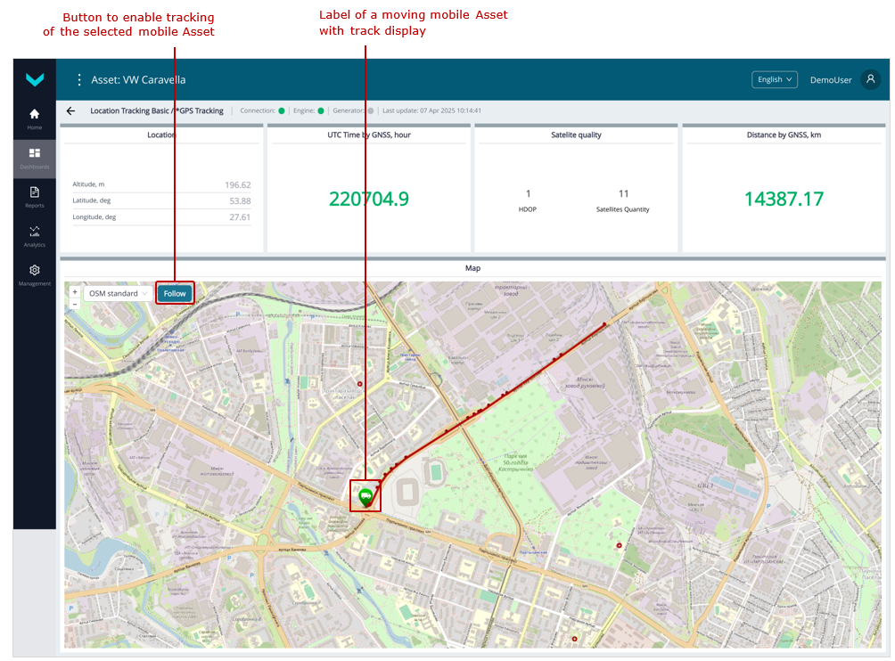Open the three-dot asset menu
This screenshot has width=895, height=661.
coord(78,80)
